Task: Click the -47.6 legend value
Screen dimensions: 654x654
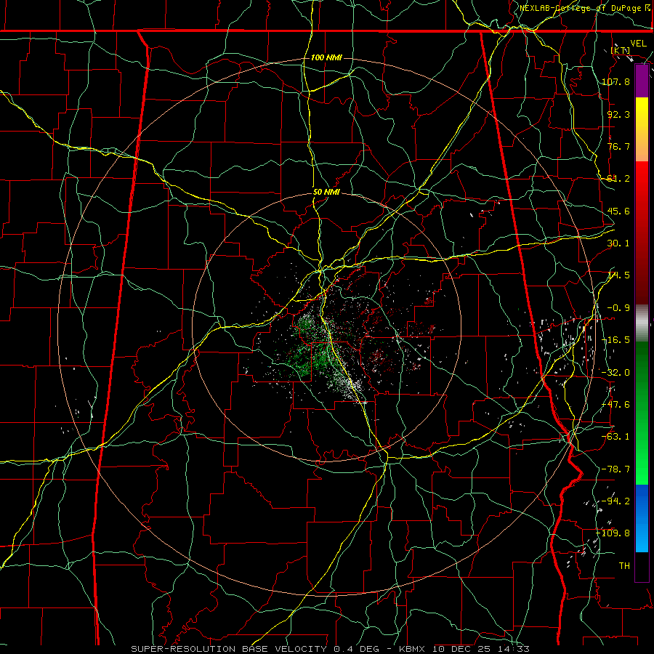Action: tap(616, 405)
